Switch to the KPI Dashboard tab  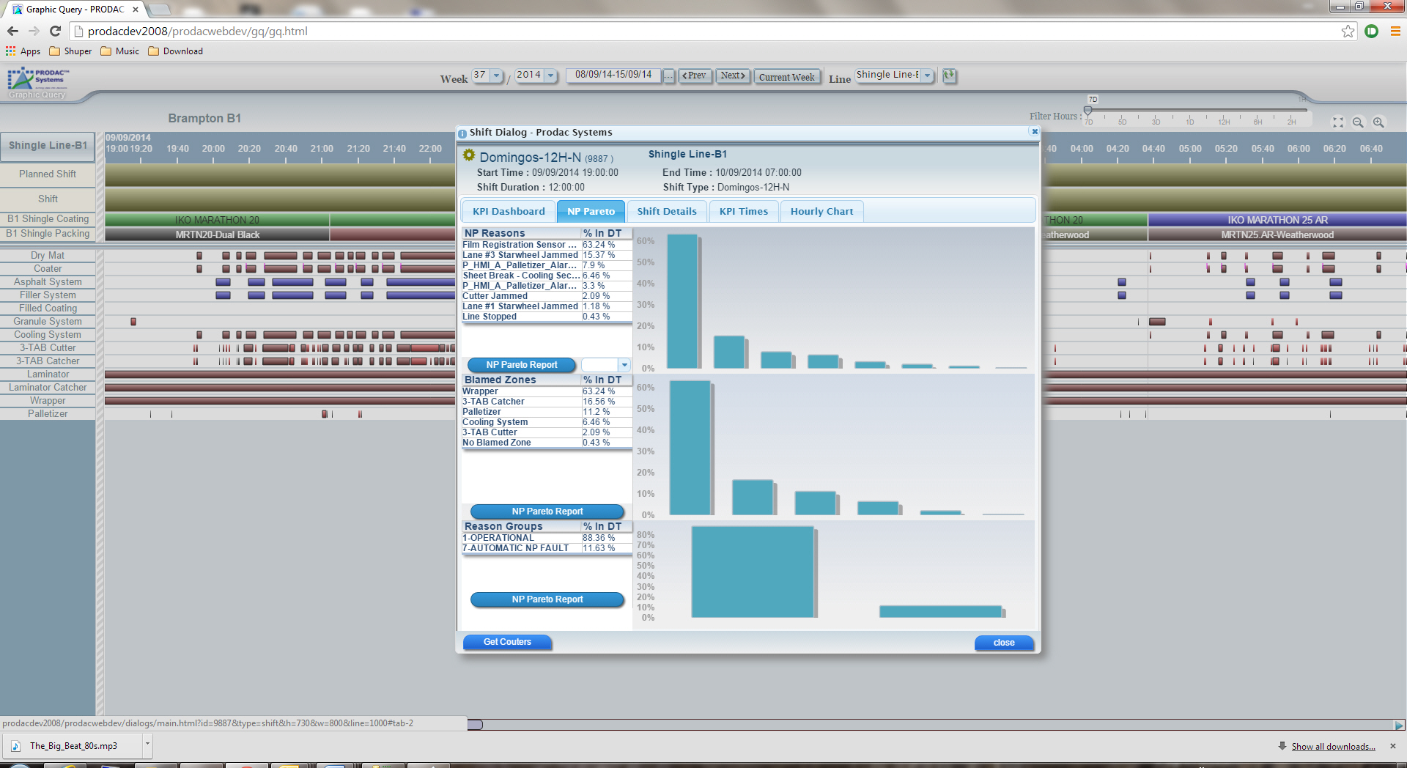click(x=509, y=211)
